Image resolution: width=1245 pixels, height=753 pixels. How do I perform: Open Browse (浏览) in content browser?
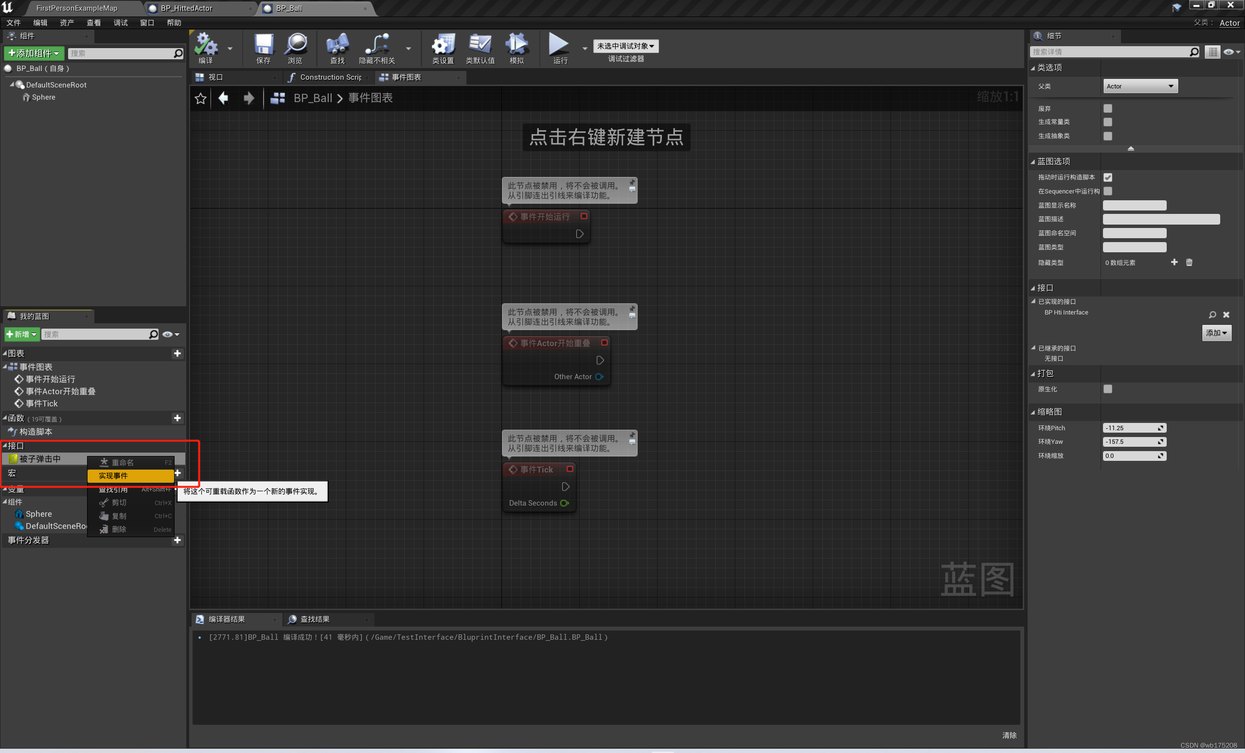point(296,48)
